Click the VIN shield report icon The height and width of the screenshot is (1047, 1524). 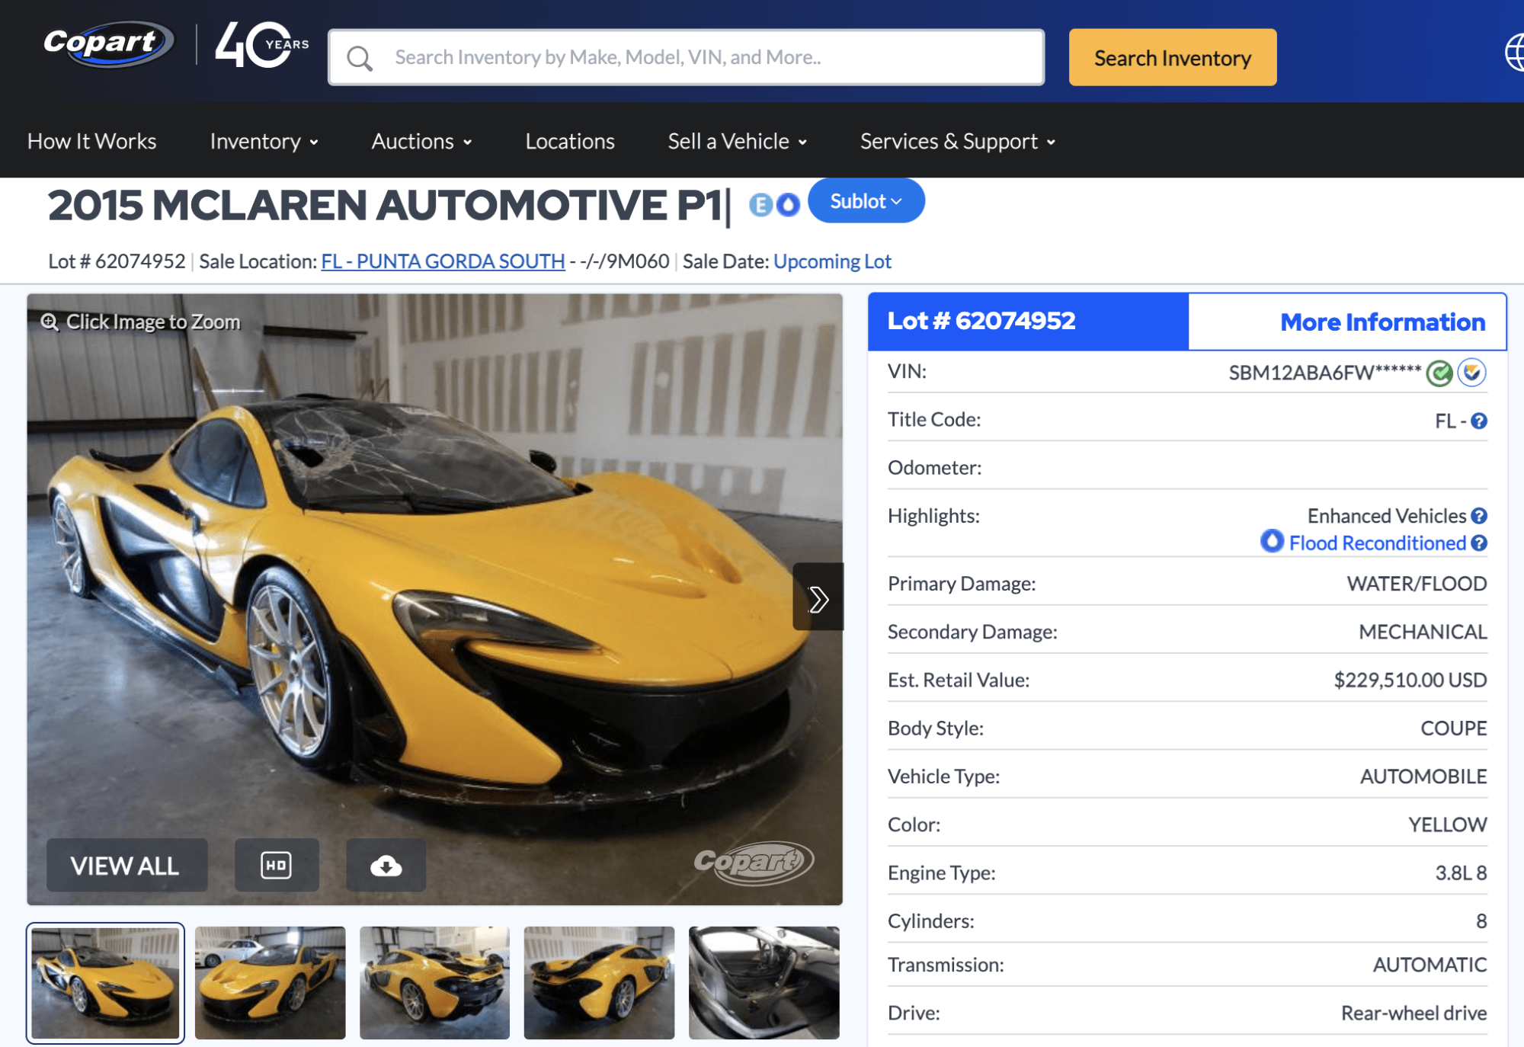click(x=1472, y=373)
